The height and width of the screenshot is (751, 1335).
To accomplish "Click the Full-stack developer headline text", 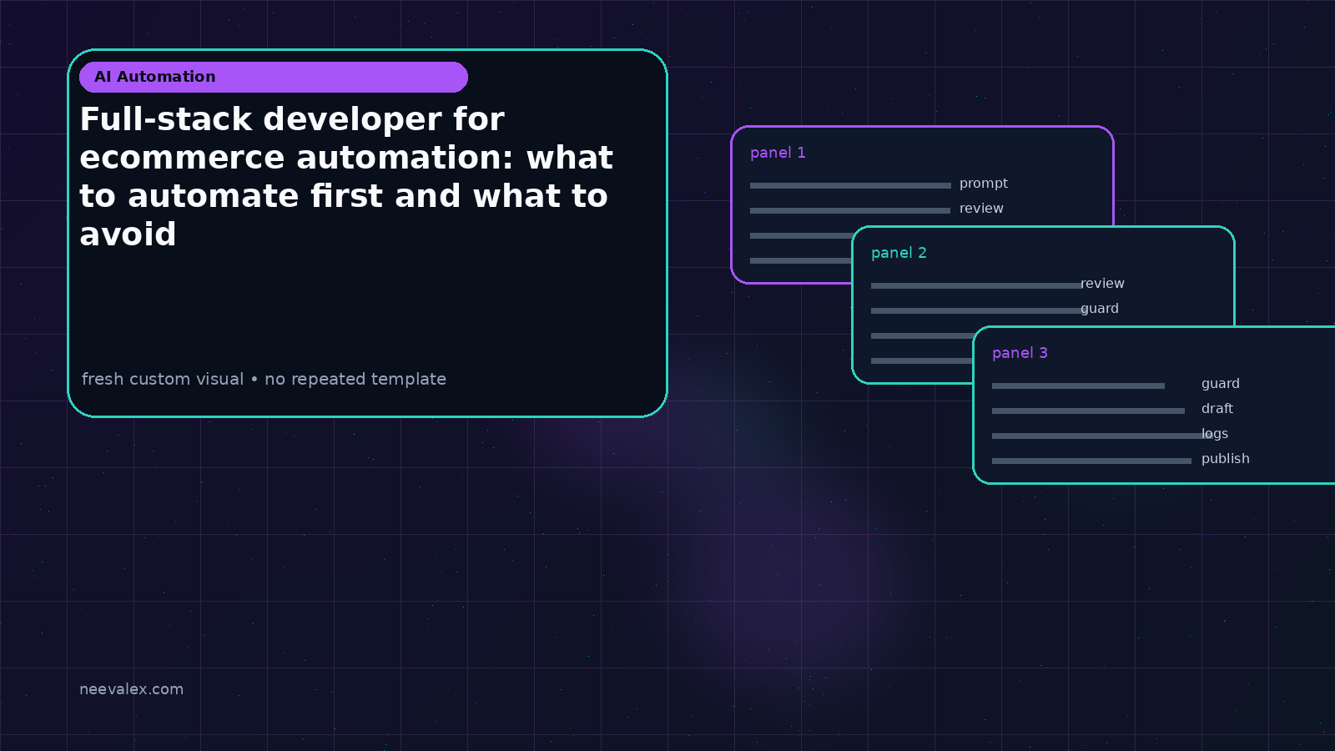I will tap(346, 177).
